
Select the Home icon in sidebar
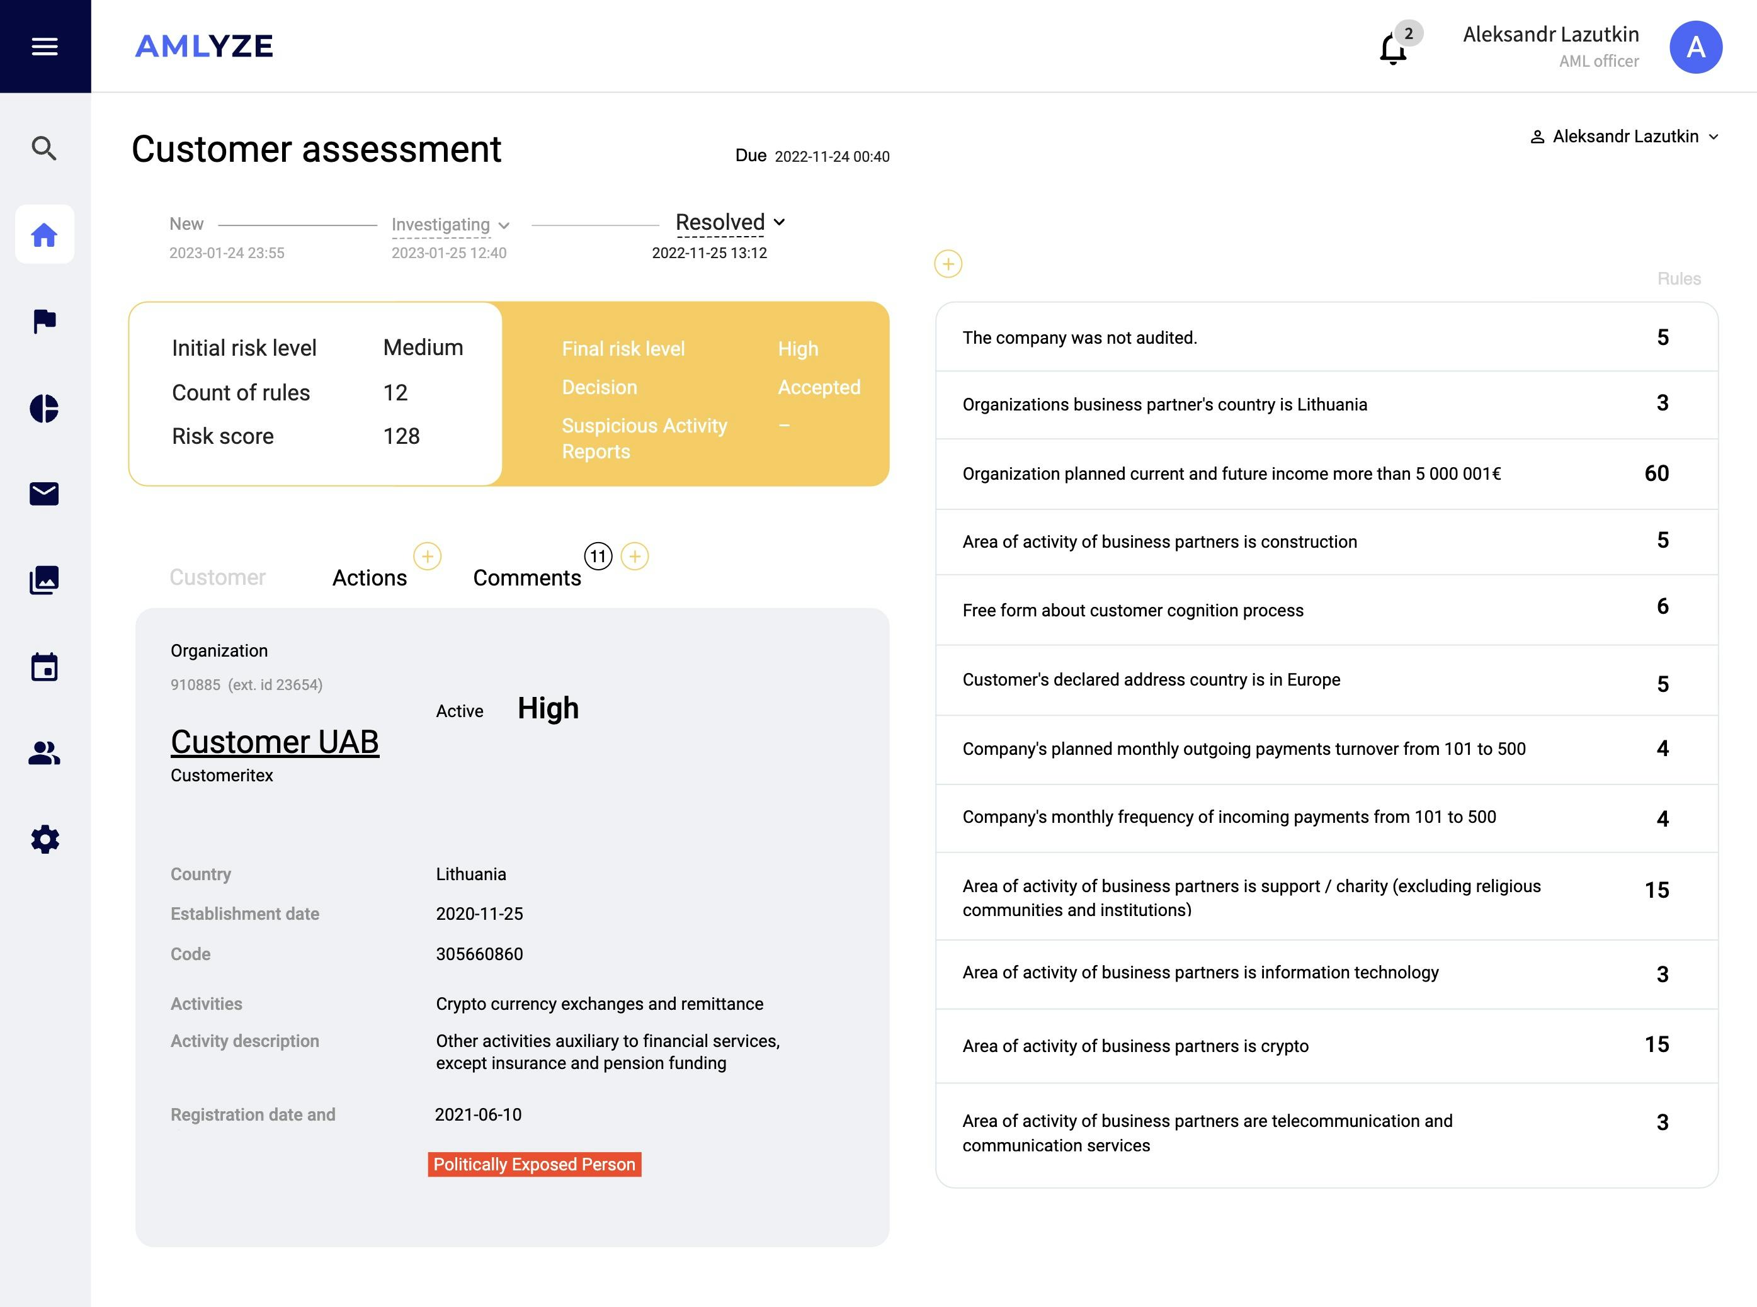[x=44, y=234]
